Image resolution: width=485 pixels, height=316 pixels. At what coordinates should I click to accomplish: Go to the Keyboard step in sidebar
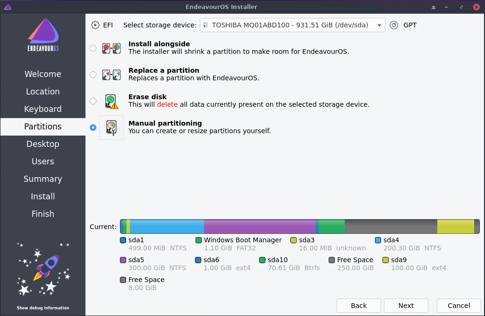point(43,109)
